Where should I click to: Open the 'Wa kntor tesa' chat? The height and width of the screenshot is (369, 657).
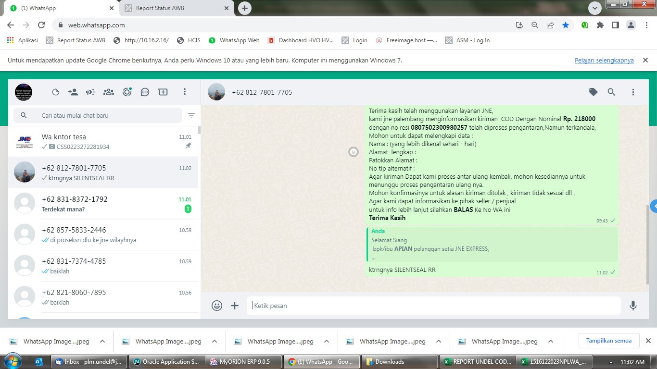click(x=103, y=141)
